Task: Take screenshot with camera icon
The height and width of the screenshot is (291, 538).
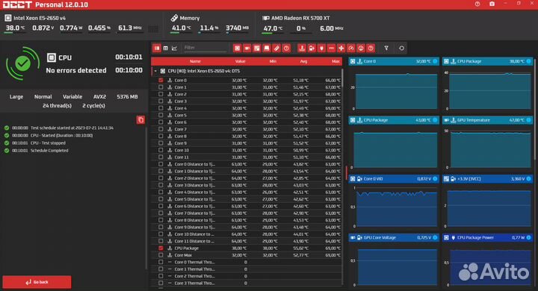Action: click(492, 4)
